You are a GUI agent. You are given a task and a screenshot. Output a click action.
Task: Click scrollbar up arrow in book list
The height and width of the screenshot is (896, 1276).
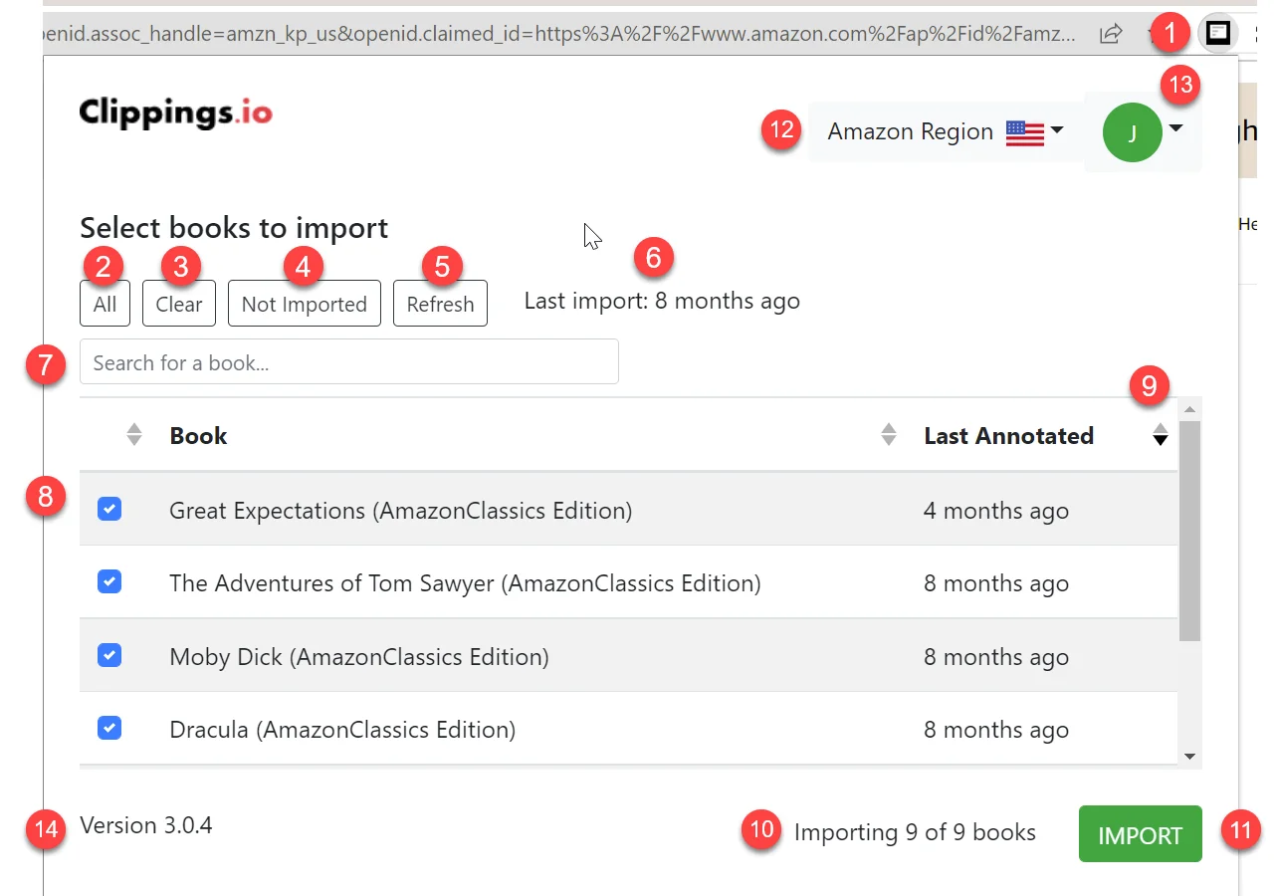coord(1189,409)
